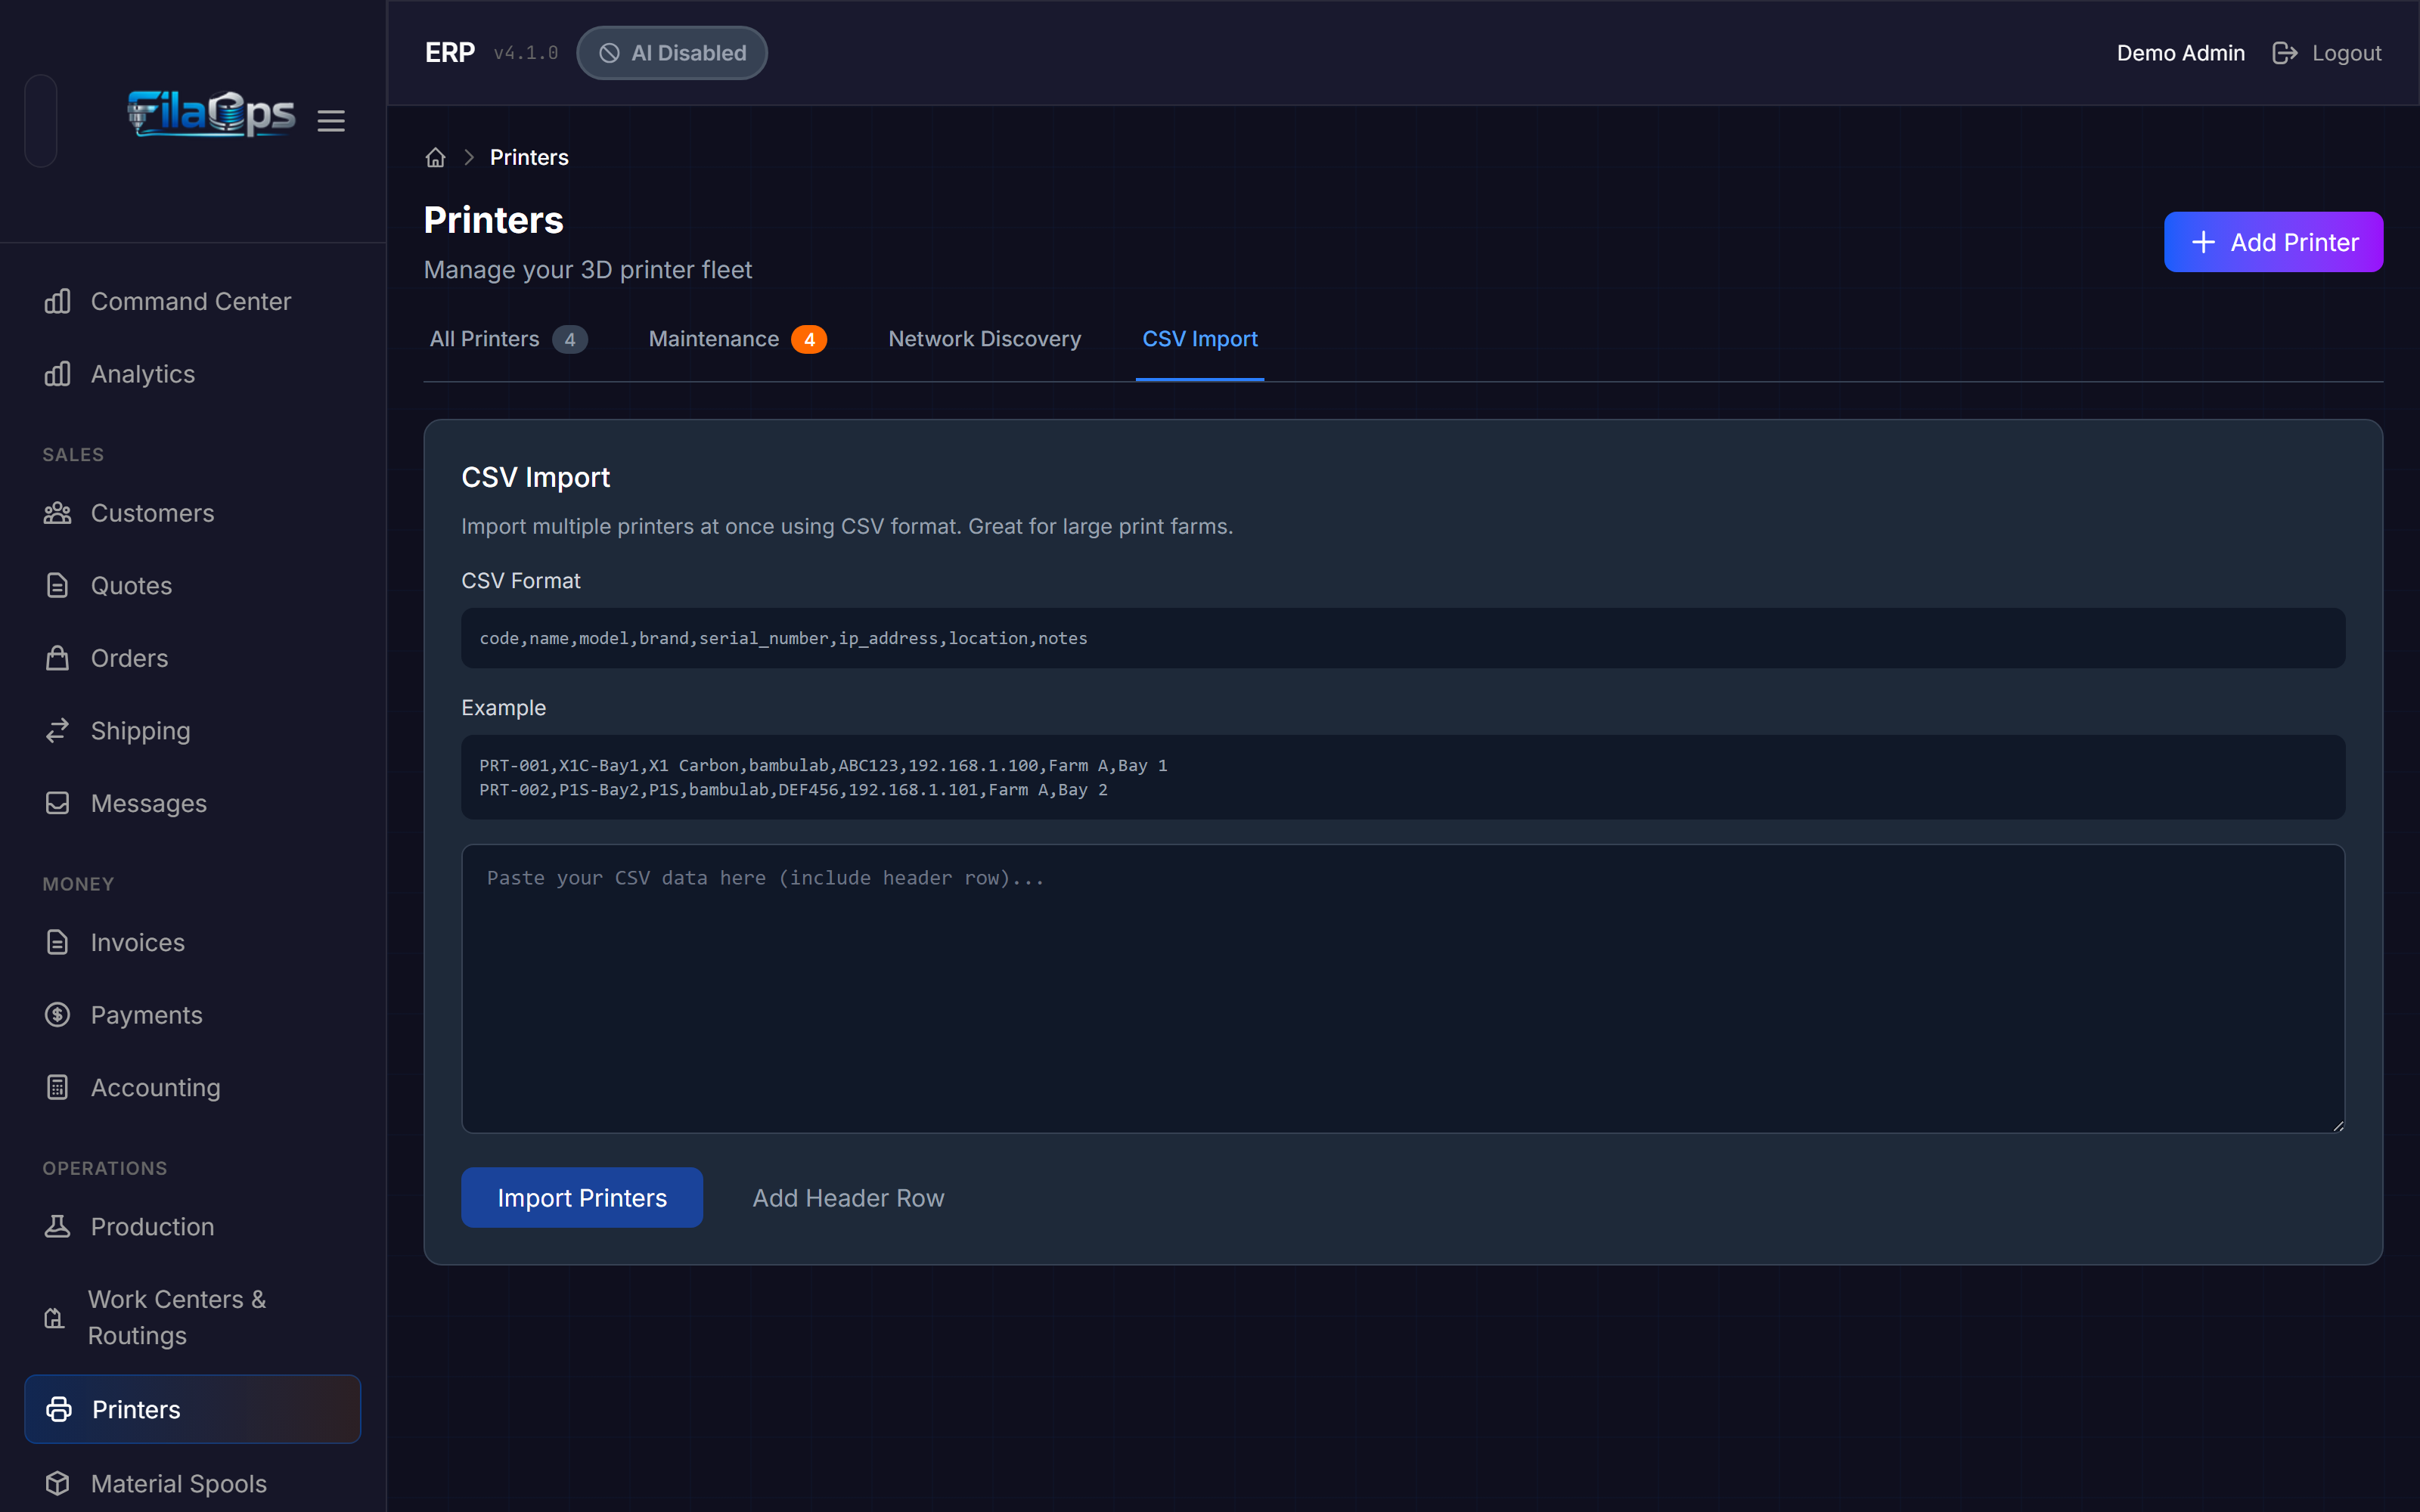Click the Printers printer icon in sidebar
Viewport: 2420px width, 1512px height.
59,1409
